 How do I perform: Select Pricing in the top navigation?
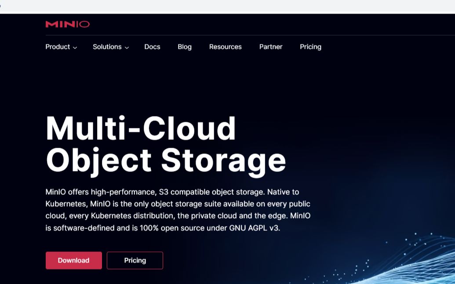coord(310,47)
